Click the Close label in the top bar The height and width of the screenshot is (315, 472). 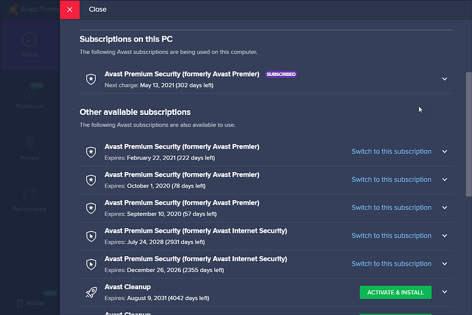coord(98,10)
